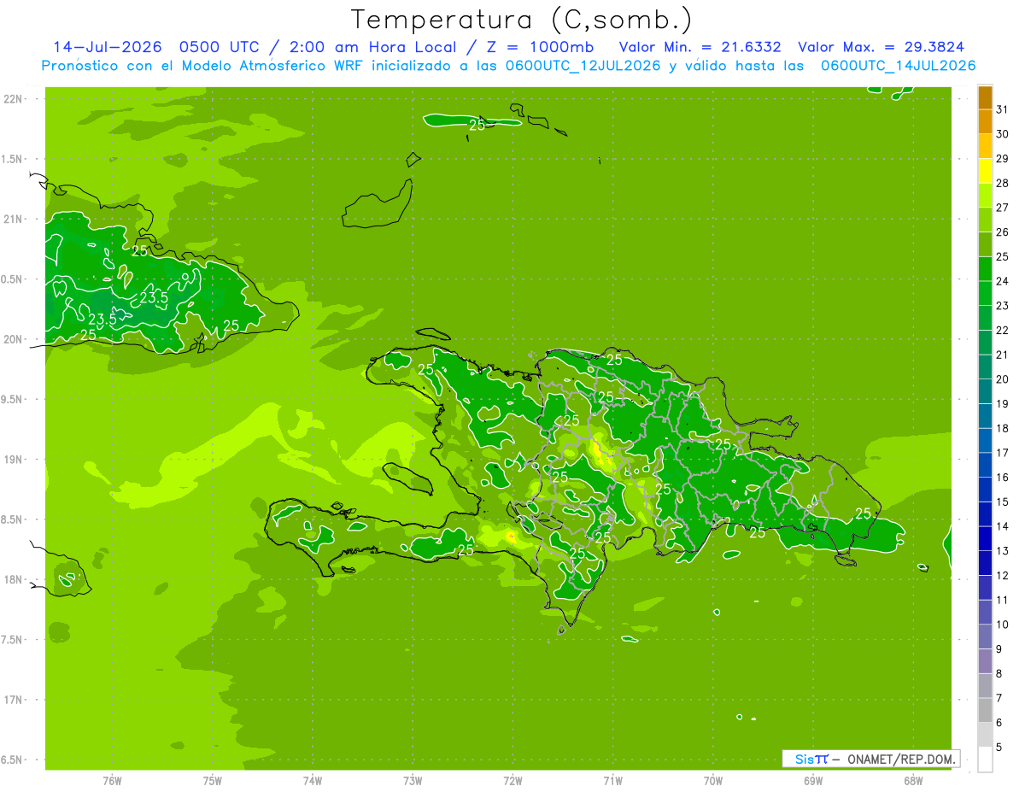The width and height of the screenshot is (1025, 792).
Task: Click the "17N" latitude axis label
Action: [x=15, y=700]
